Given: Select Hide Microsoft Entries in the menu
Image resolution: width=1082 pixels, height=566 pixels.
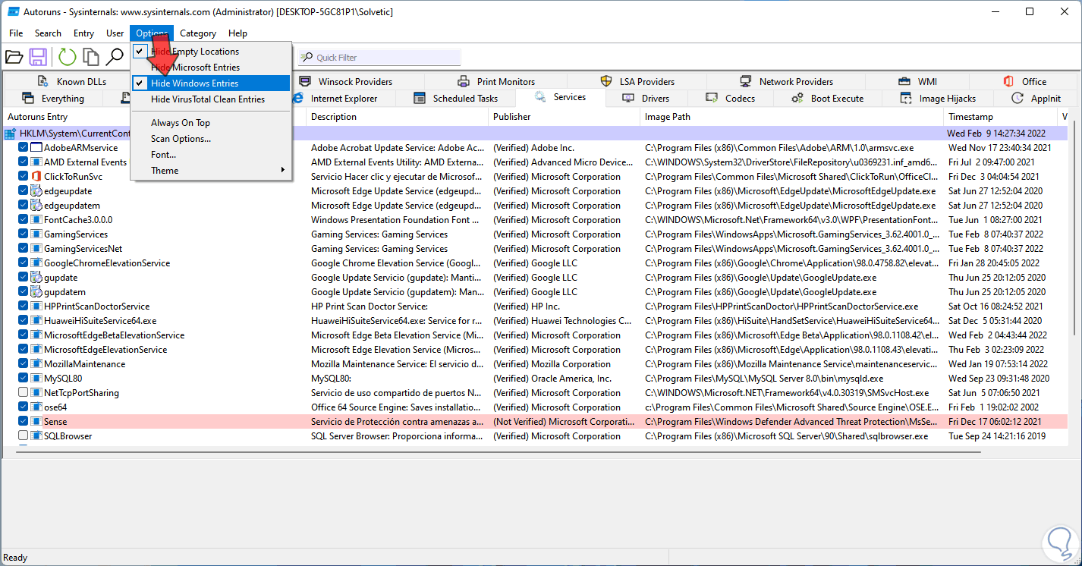Looking at the screenshot, I should point(210,68).
